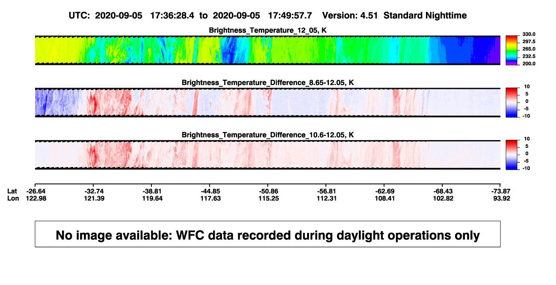Click latitude value -44.85
This screenshot has height=285, width=556.
click(x=210, y=191)
